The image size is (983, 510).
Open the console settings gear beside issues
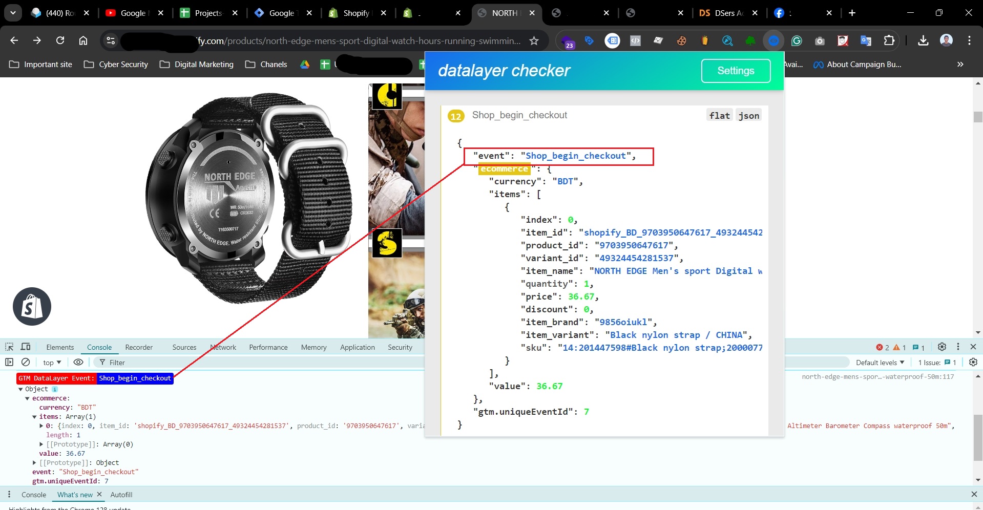pyautogui.click(x=973, y=362)
